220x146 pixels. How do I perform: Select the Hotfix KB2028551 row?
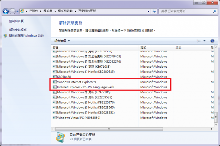(x=132, y=112)
